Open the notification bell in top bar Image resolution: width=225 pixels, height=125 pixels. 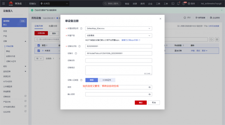pos(179,4)
